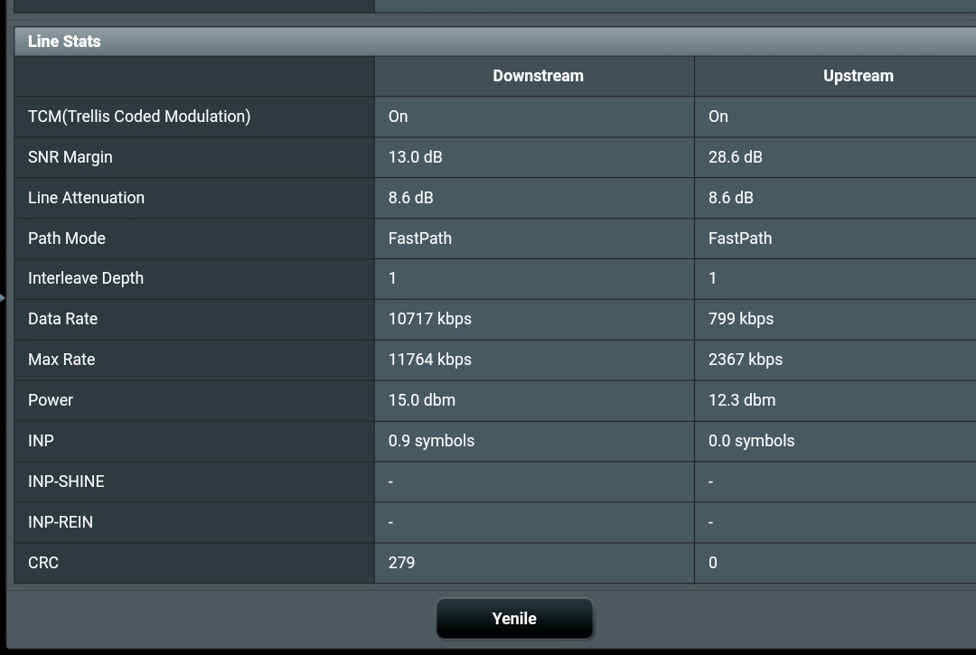Image resolution: width=976 pixels, height=655 pixels.
Task: Click the Yenile refresh button
Action: tap(514, 619)
